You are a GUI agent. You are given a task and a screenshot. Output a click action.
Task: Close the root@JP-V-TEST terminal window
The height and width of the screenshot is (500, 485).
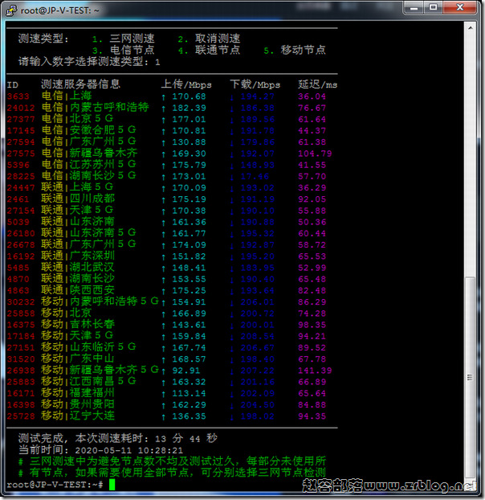coord(459,8)
